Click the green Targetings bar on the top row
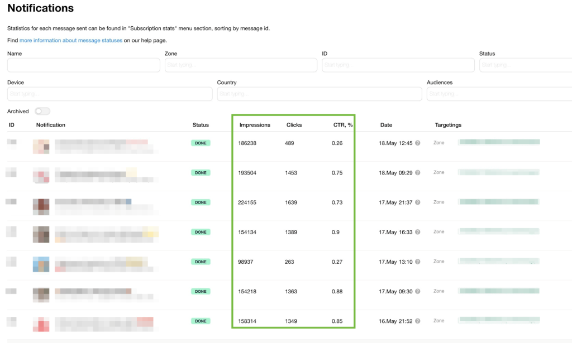This screenshot has width=572, height=343. 499,142
